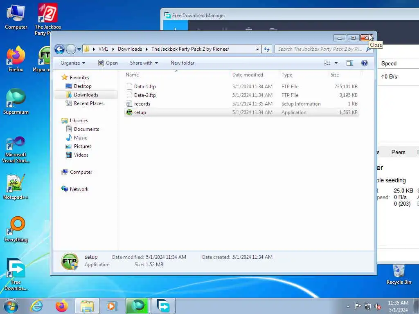
Task: Click the muted volume tray icon
Action: [x=378, y=307]
